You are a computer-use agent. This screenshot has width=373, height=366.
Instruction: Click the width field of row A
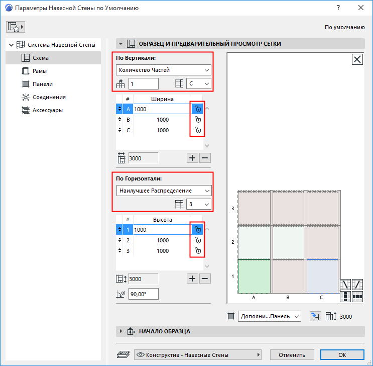(163, 109)
